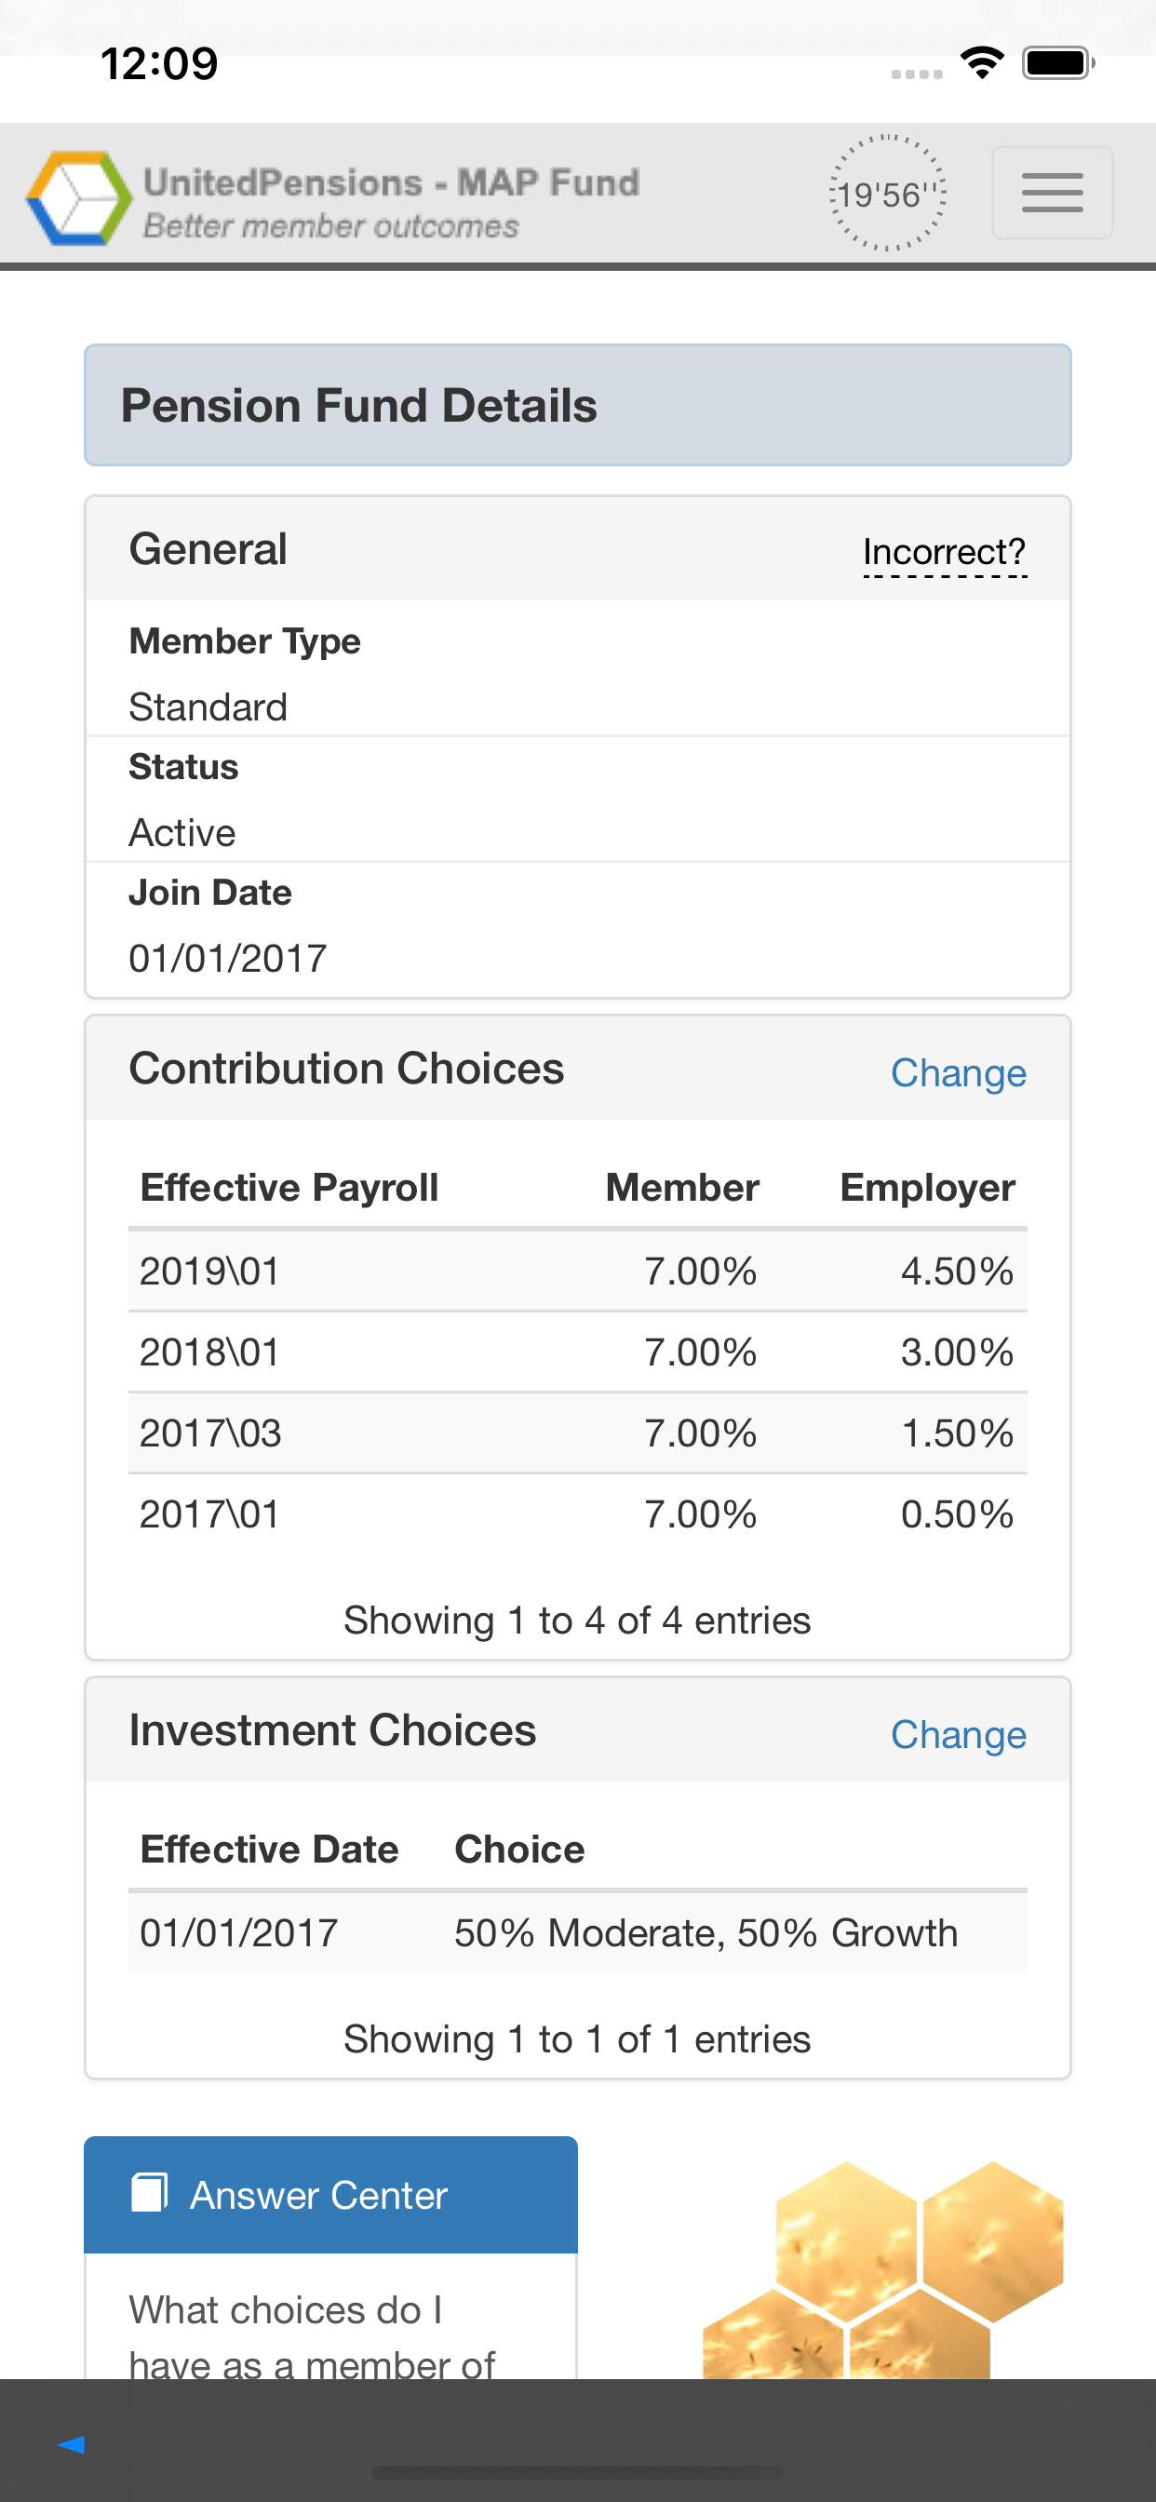Viewport: 1156px width, 2502px height.
Task: Click the Incorrect? link in General
Action: click(944, 552)
